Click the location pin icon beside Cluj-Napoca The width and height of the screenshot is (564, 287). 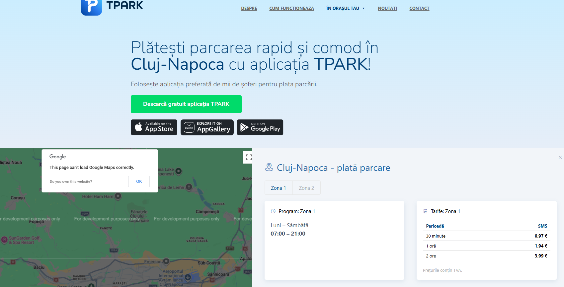tap(269, 167)
